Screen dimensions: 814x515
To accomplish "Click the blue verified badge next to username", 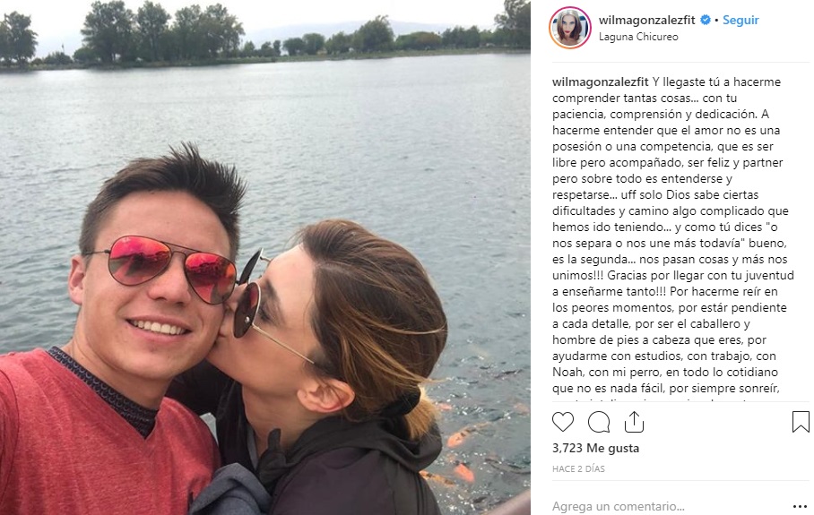I will 706,20.
